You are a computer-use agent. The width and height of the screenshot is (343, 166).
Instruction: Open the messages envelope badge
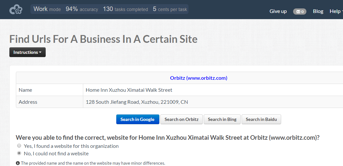tap(300, 12)
